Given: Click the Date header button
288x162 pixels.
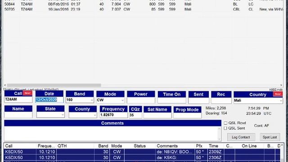Looking at the screenshot, I should pyautogui.click(x=49, y=94).
